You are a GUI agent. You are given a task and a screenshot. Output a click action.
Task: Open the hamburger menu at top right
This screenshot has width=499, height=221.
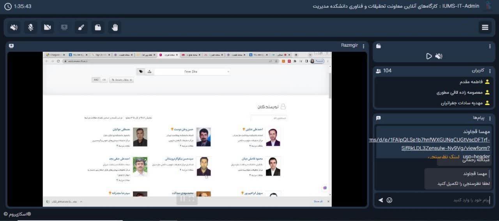[x=485, y=27]
